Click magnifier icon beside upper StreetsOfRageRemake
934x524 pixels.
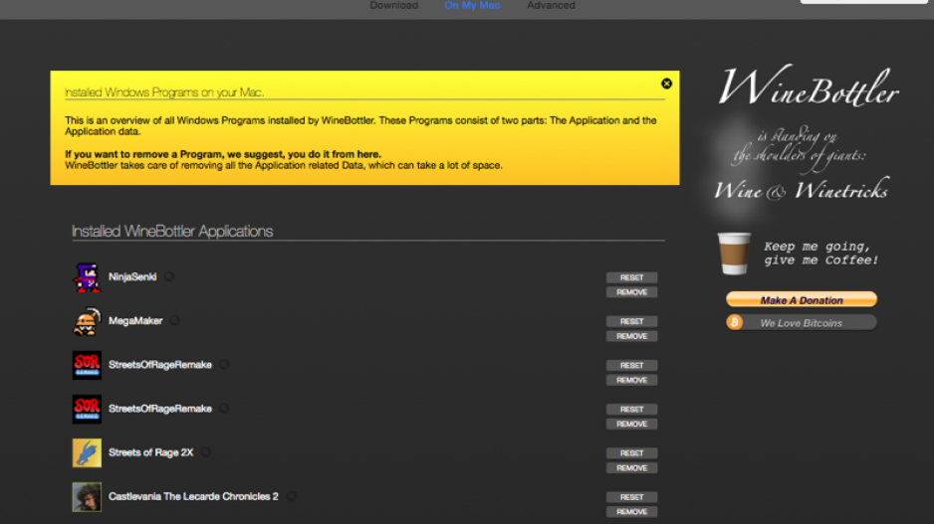(224, 365)
